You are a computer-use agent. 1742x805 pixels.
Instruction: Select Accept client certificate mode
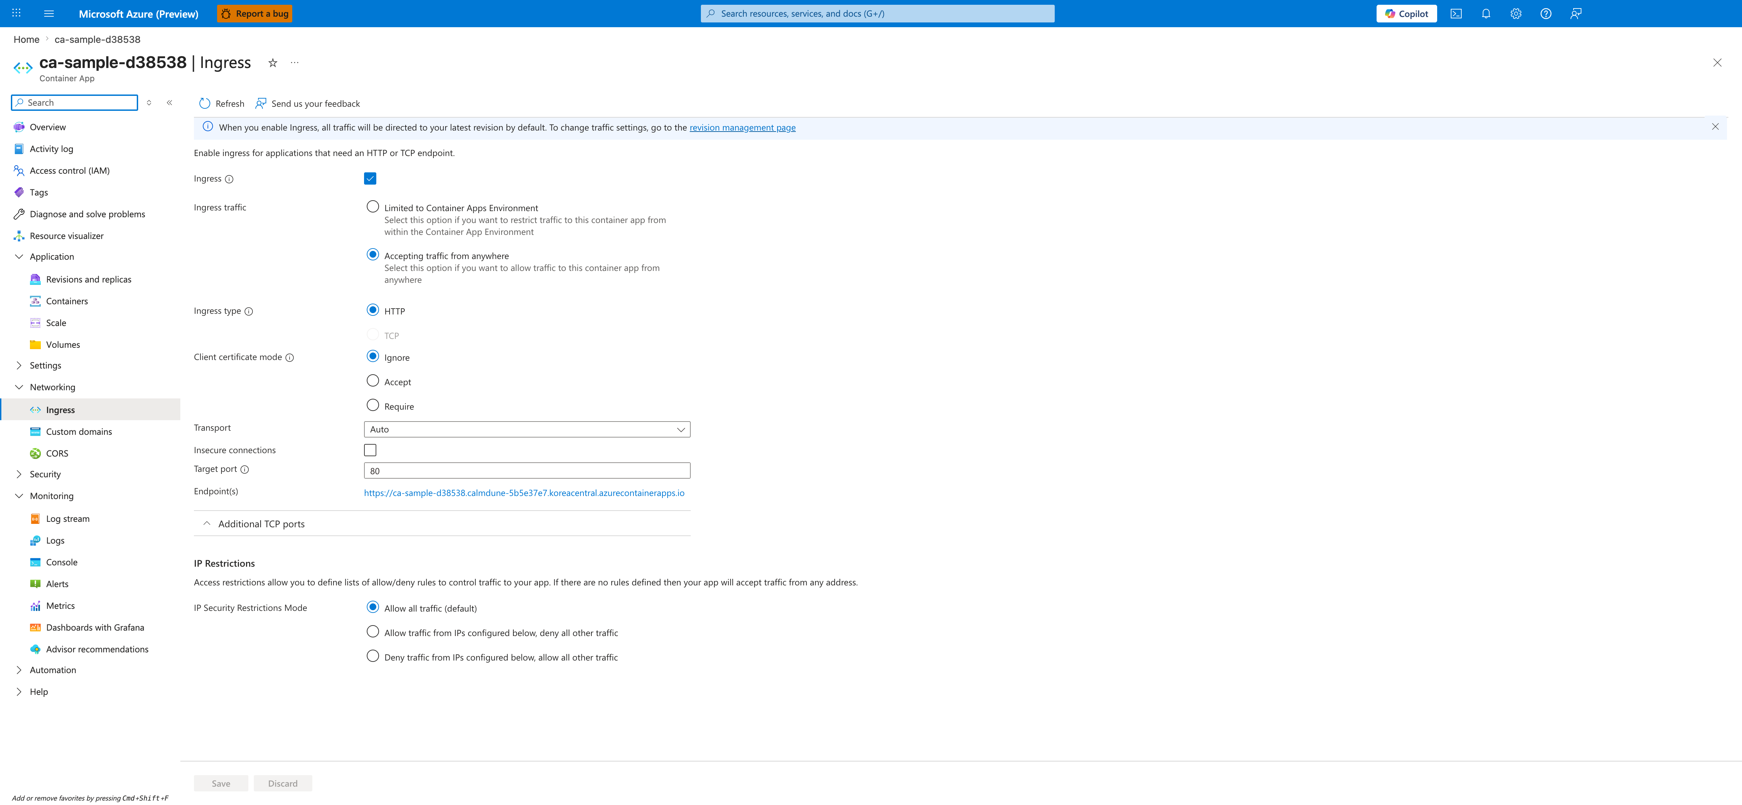click(x=373, y=380)
